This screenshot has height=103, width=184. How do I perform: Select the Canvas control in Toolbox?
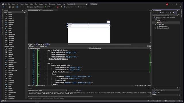[x=10, y=56]
